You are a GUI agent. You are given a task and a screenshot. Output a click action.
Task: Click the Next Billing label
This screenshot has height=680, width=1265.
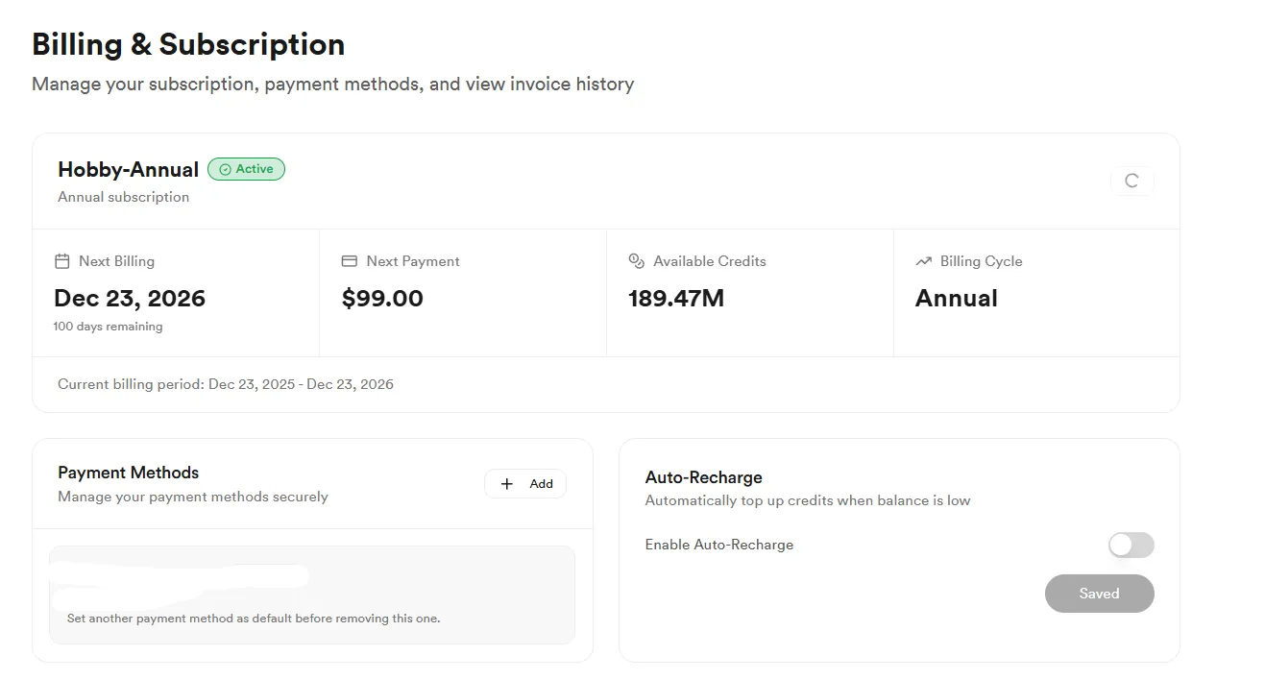[116, 261]
